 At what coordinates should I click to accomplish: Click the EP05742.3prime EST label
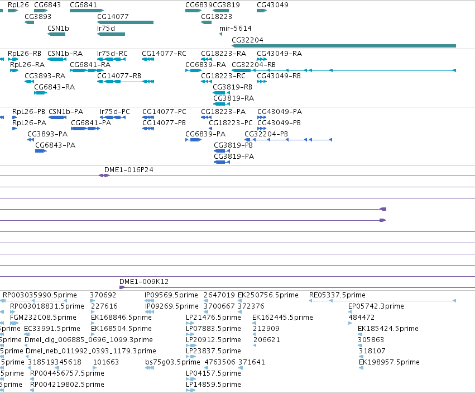pos(376,306)
